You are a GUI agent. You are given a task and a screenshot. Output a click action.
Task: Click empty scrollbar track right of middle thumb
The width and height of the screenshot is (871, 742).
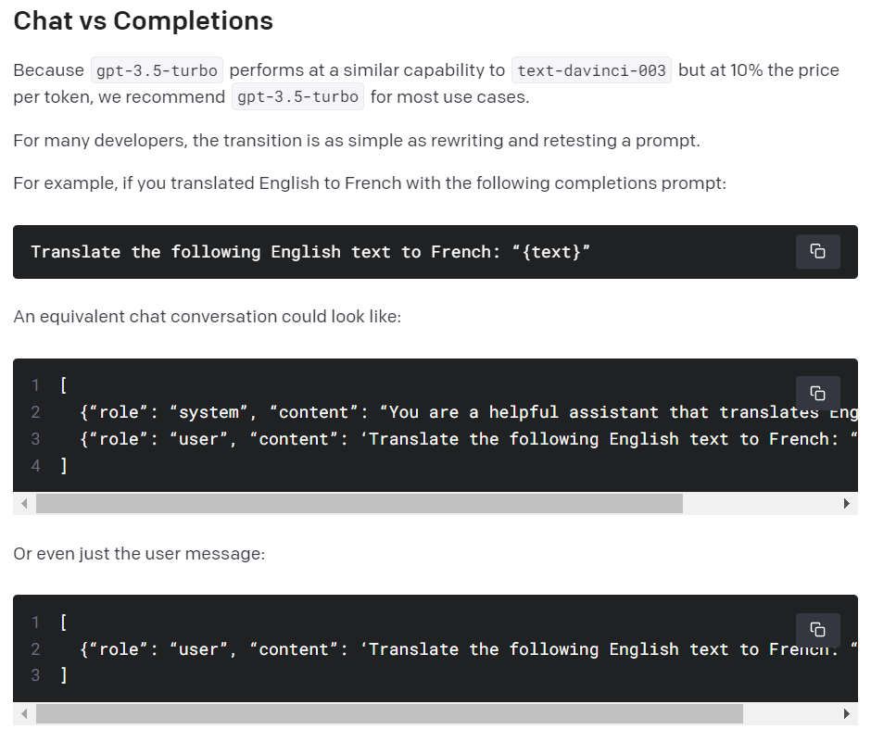pyautogui.click(x=760, y=504)
